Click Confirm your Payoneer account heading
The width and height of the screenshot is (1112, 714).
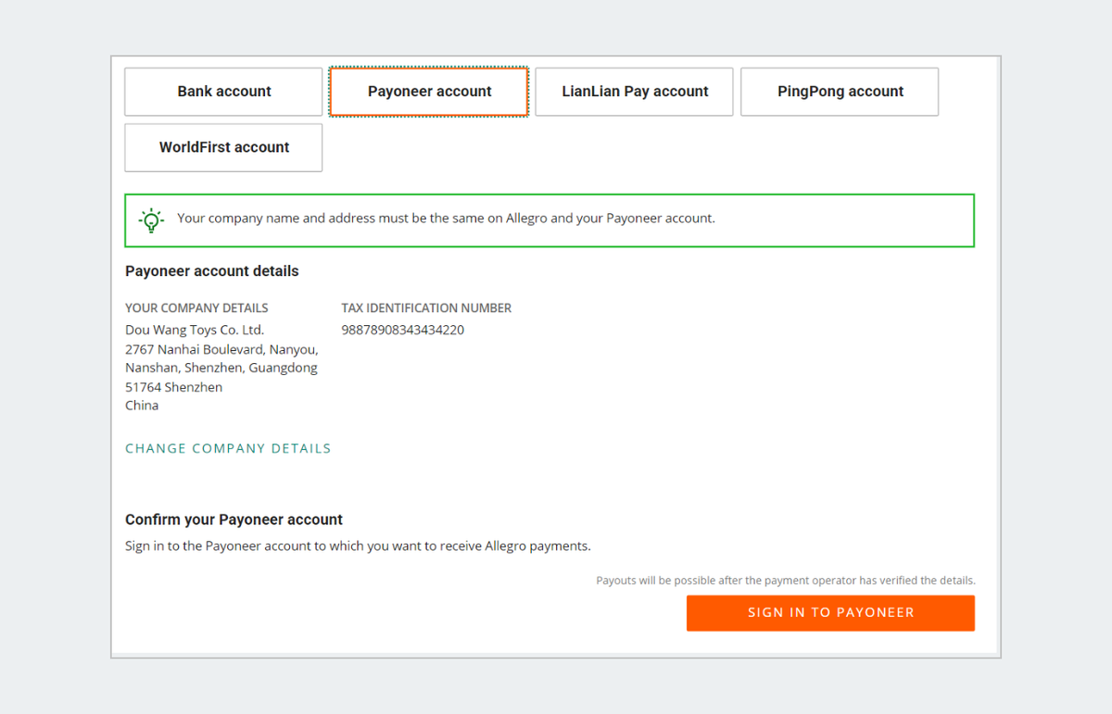[234, 520]
